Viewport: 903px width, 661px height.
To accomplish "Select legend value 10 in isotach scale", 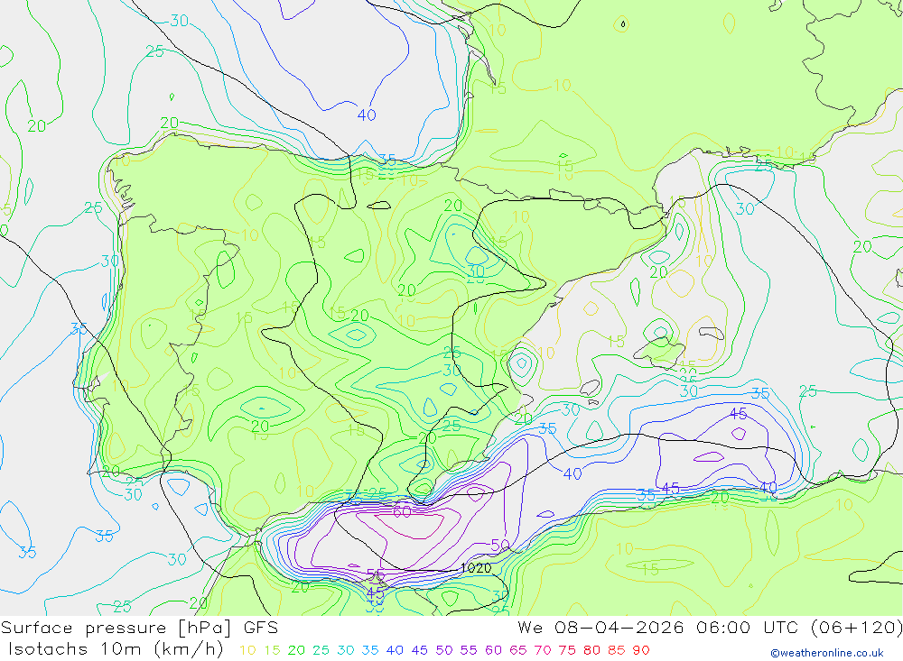I will [x=247, y=651].
